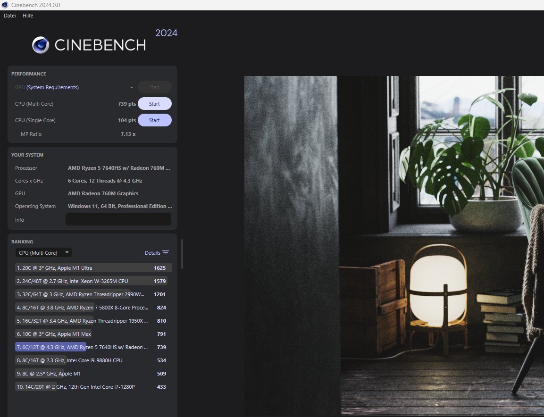Open the Datei menu

pos(10,16)
